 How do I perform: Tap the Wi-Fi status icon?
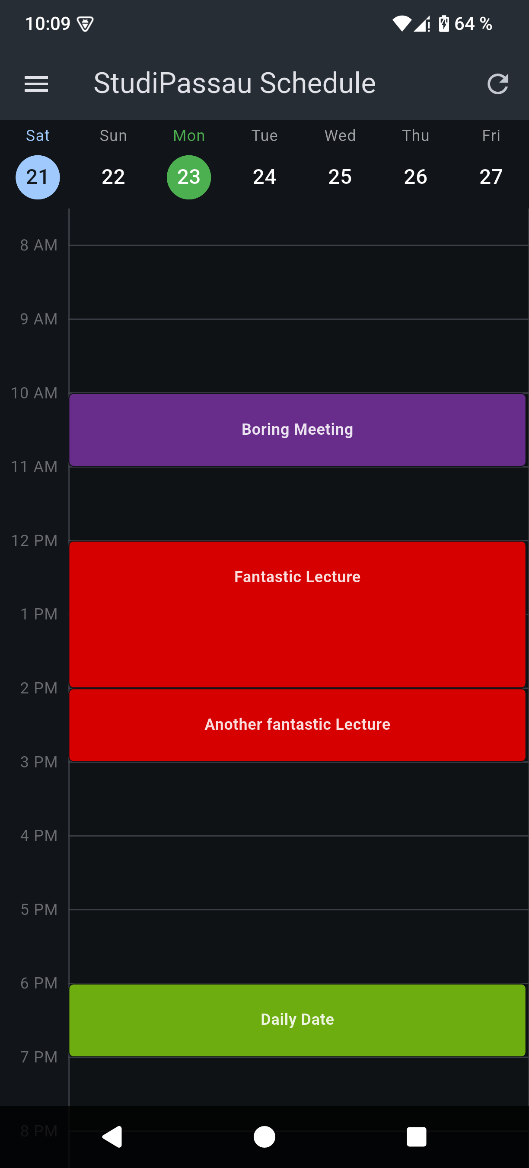(402, 24)
